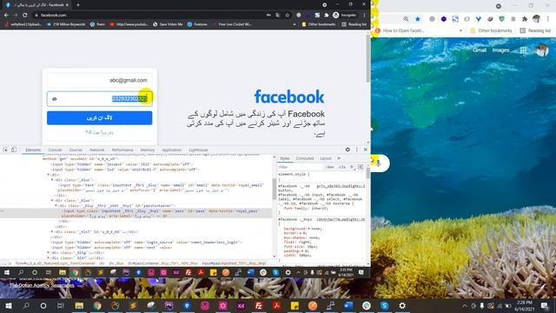The height and width of the screenshot is (313, 556).
Task: Click the Facebook email input field
Action: [100, 80]
